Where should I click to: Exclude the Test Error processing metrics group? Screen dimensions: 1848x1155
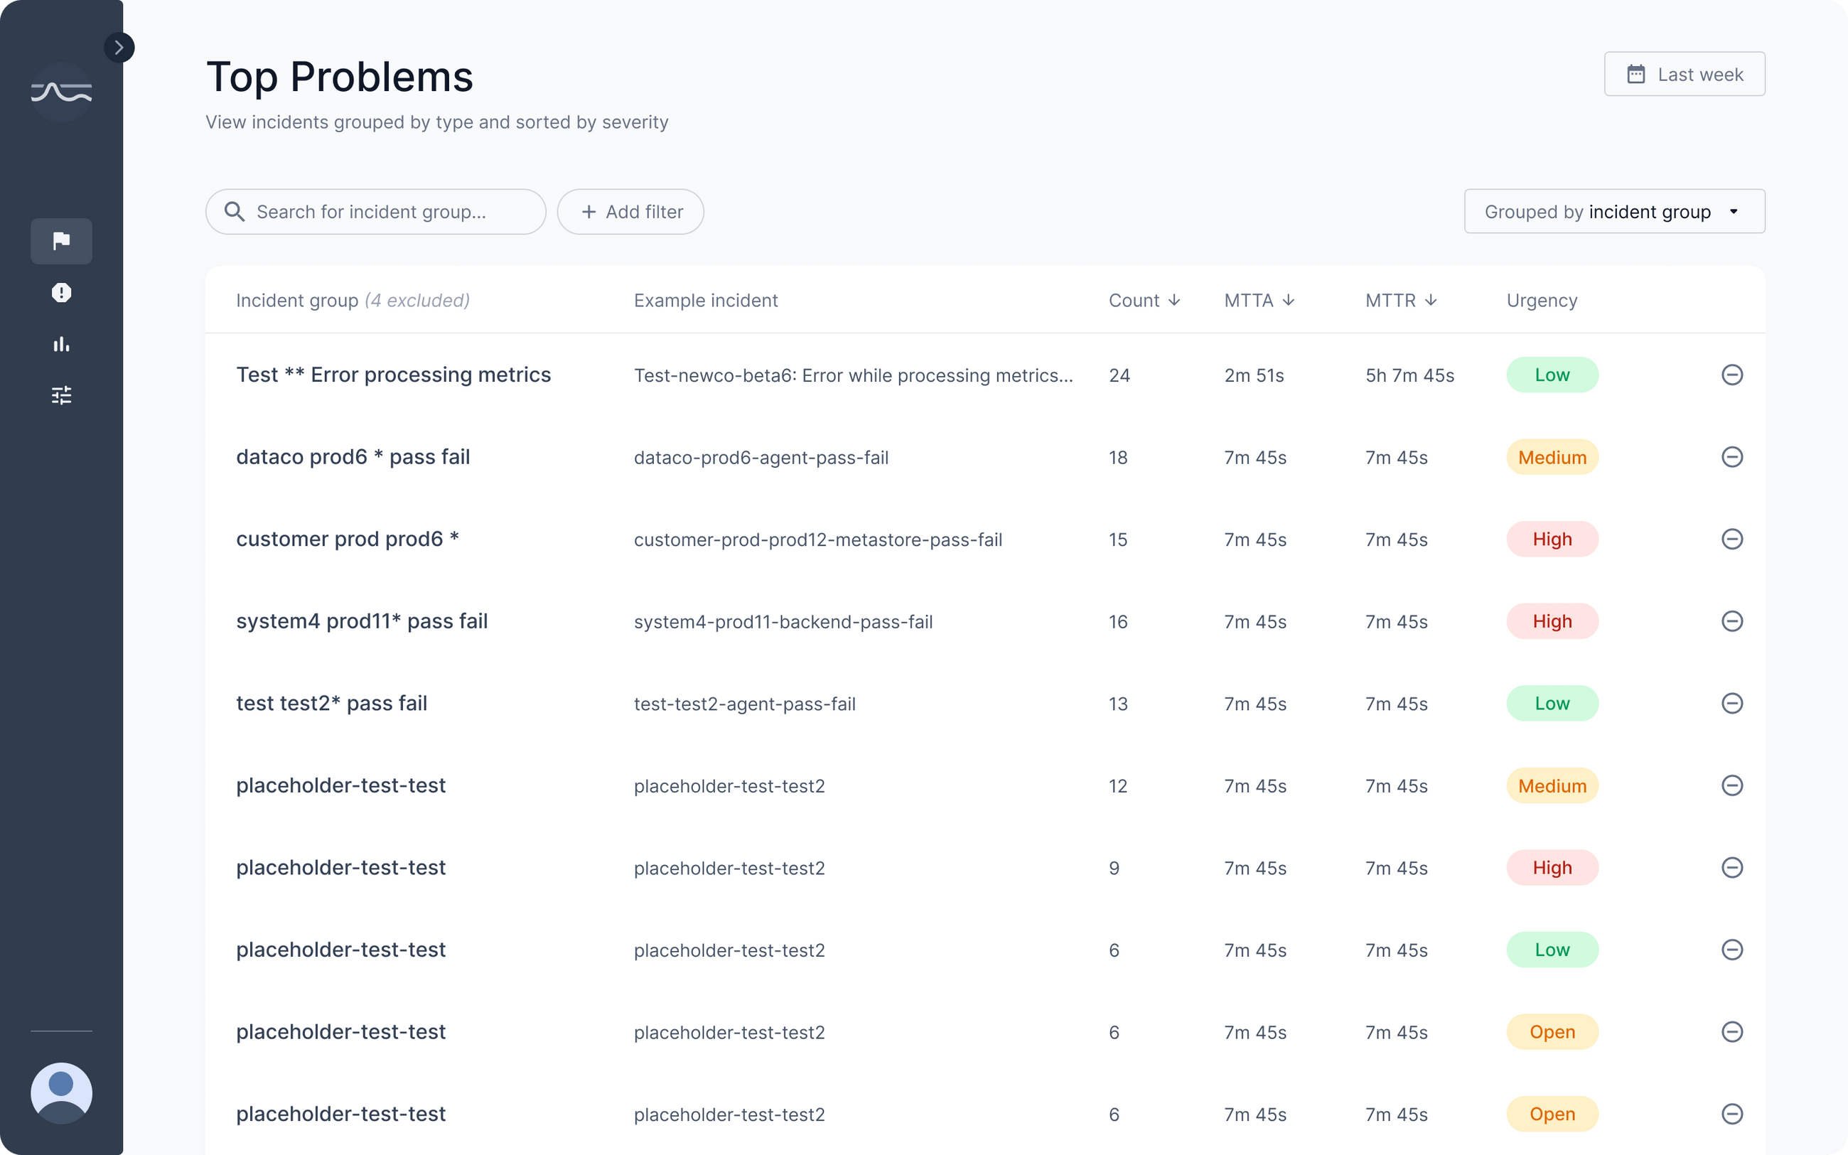coord(1732,375)
